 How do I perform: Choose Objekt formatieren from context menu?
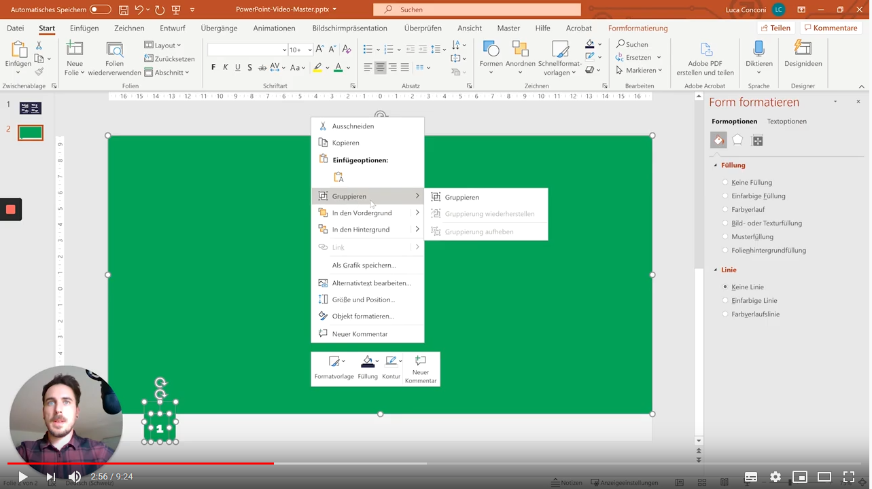[x=361, y=316]
